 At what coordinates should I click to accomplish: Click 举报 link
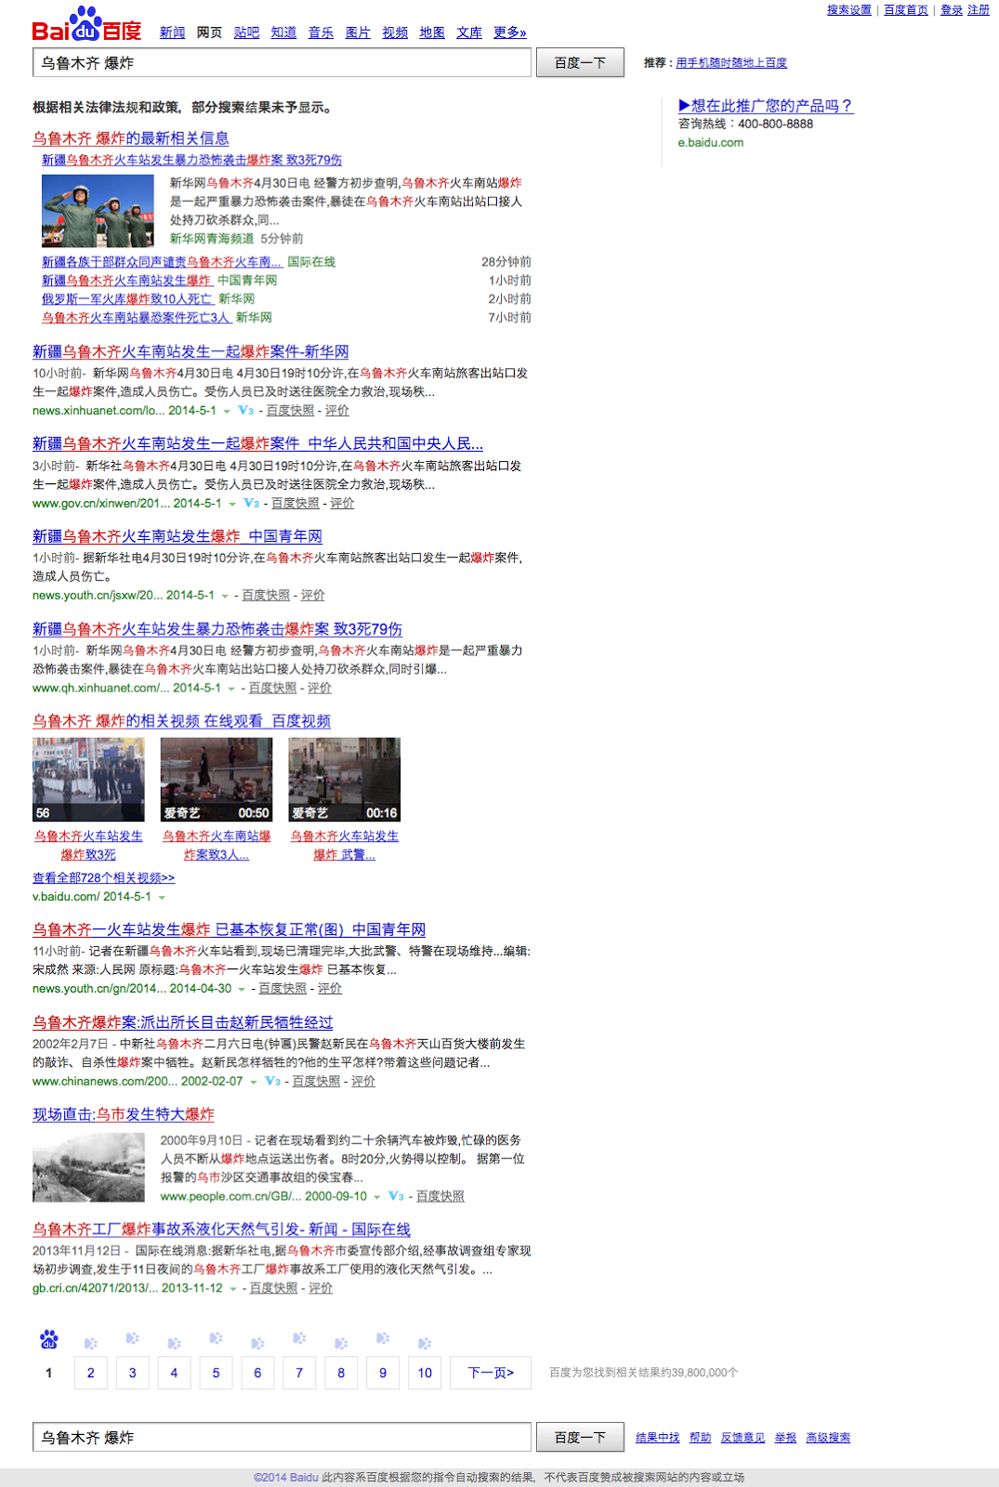click(786, 1438)
